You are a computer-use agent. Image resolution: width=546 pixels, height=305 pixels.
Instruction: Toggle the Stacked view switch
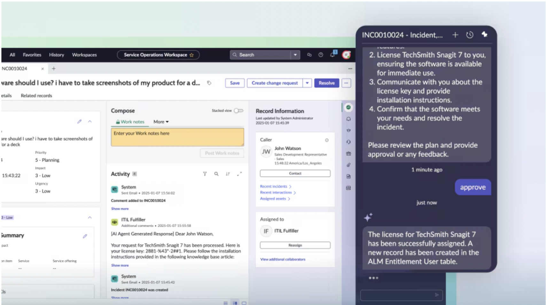point(238,111)
